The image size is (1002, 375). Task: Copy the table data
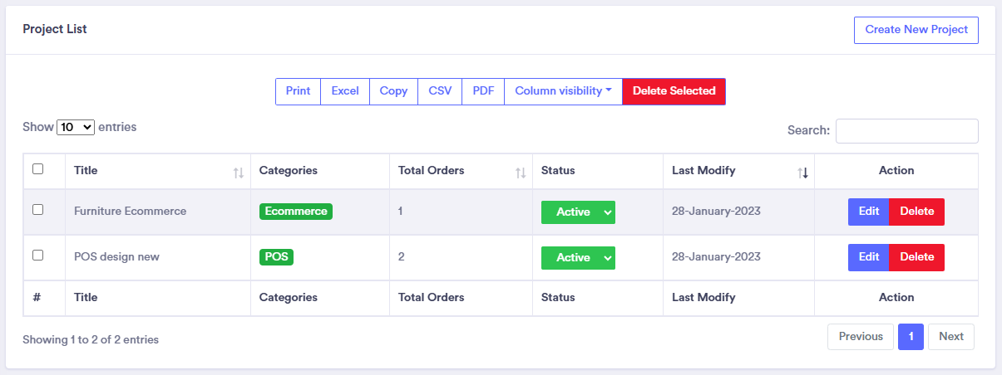pos(393,91)
